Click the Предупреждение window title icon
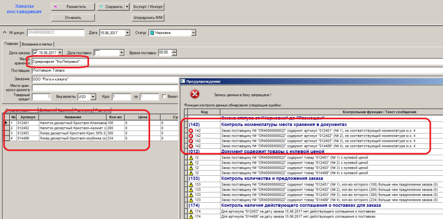This screenshot has height=219, width=443. tap(183, 82)
